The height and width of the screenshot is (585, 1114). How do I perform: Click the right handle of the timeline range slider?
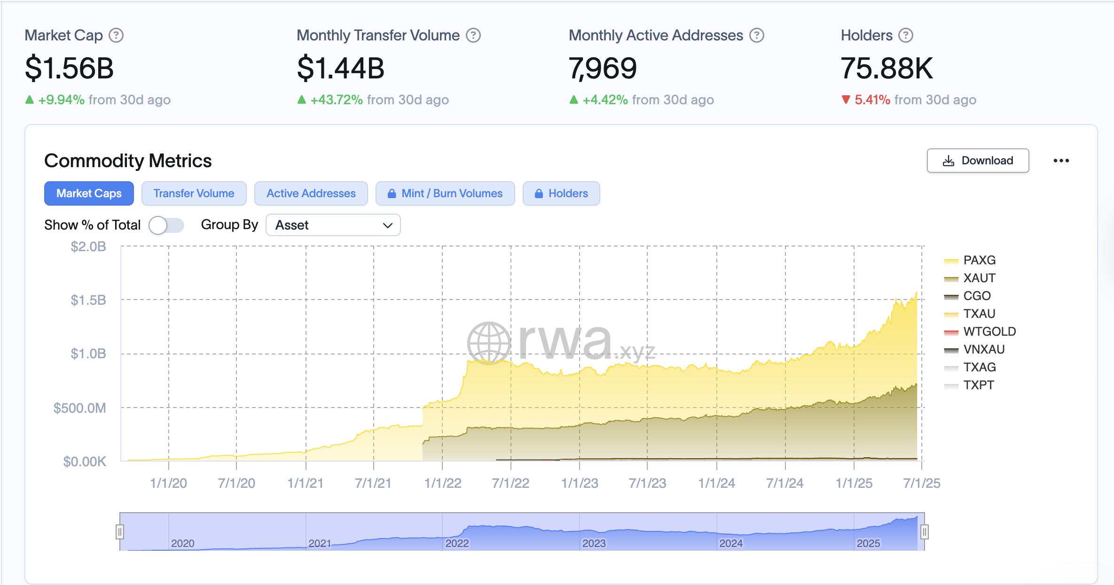[x=924, y=531]
